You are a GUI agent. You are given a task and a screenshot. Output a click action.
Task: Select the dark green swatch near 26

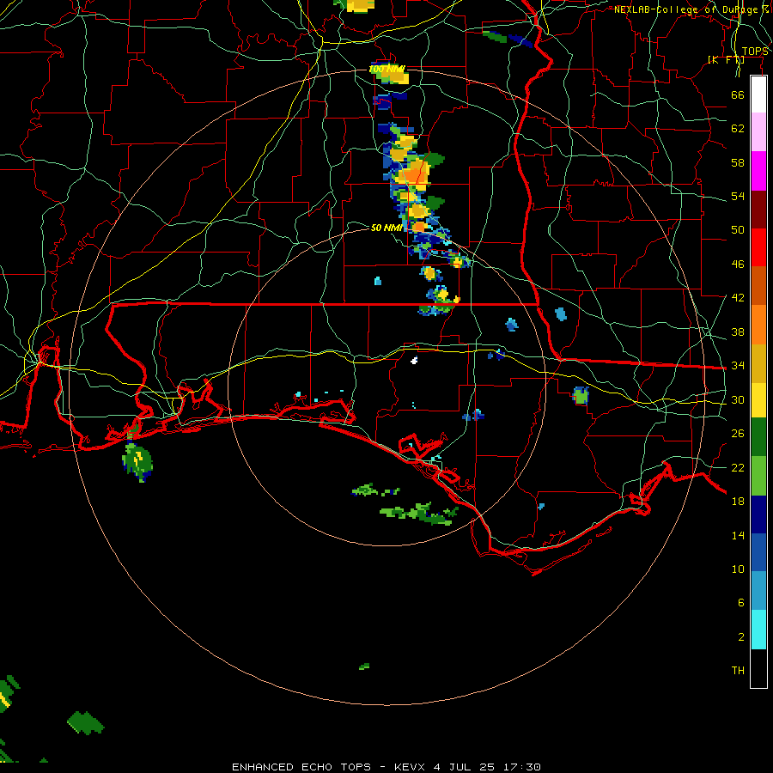(x=758, y=437)
